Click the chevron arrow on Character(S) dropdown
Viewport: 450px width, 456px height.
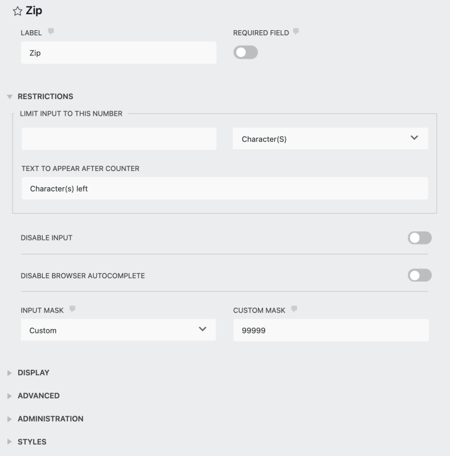tap(414, 137)
